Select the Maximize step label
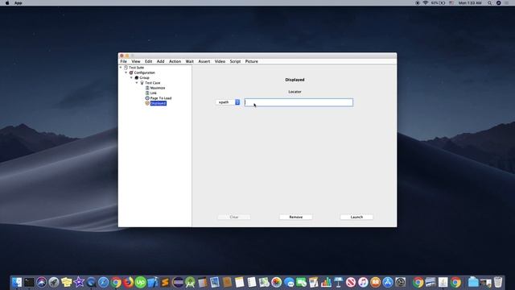Screen dimensions: 515x290 [158, 88]
